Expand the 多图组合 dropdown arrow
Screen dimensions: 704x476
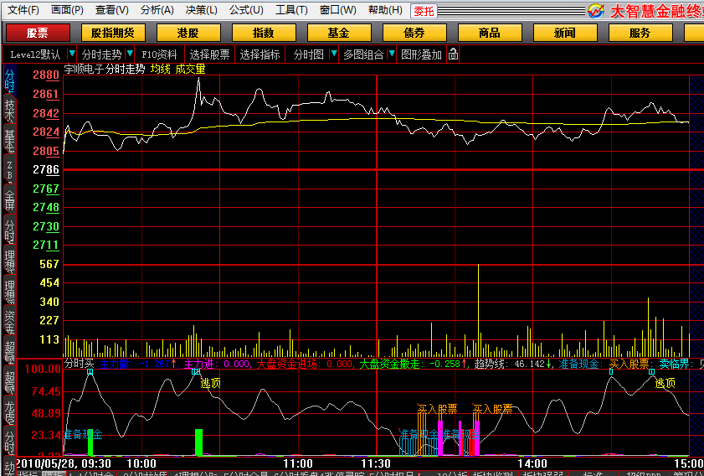[x=392, y=54]
